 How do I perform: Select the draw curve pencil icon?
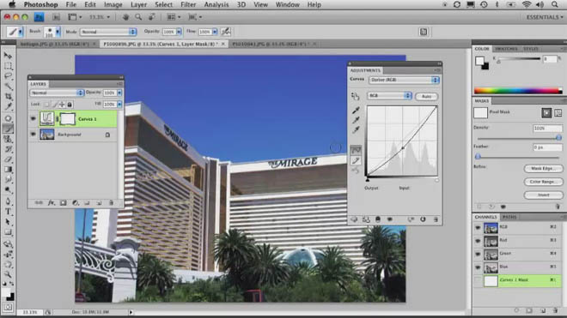pos(356,160)
